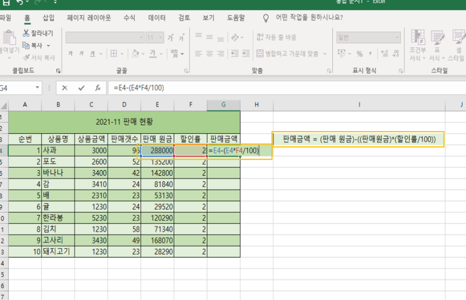Screen dimensions: 466x300
Task: Select column E header
Action: click(x=157, y=105)
